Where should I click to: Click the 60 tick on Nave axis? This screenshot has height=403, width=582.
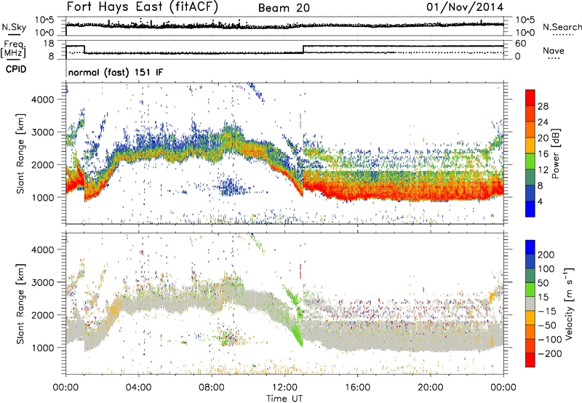[x=520, y=44]
